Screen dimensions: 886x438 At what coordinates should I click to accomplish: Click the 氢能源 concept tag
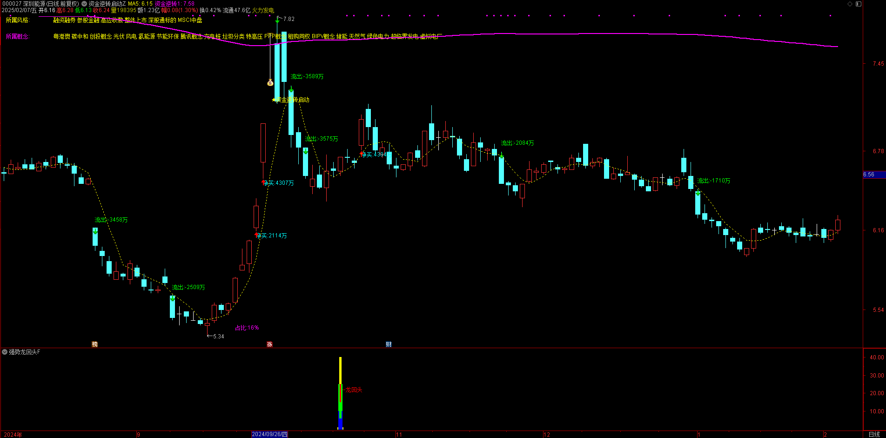(147, 36)
